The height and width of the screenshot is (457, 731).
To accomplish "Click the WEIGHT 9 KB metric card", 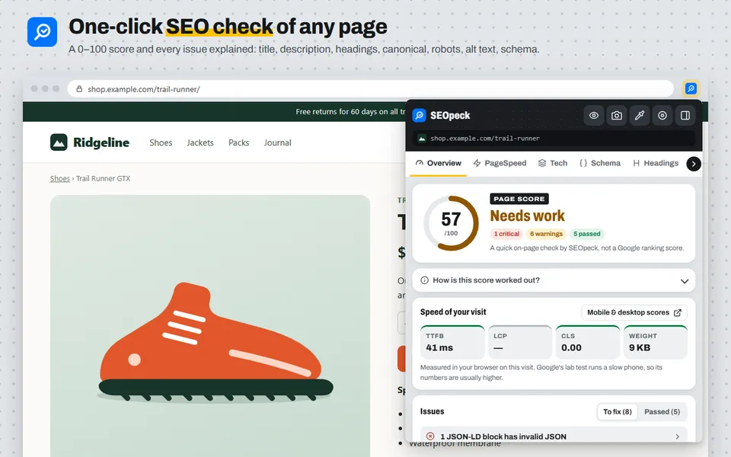I will (x=655, y=342).
